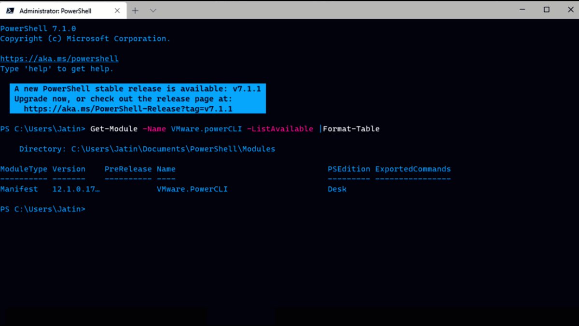Image resolution: width=579 pixels, height=326 pixels.
Task: Click 'VMware.PowerCLI' in the results row
Action: [x=193, y=189]
